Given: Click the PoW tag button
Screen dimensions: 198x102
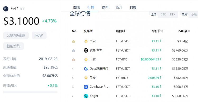Looking at the screenshot, I should 39,35.
